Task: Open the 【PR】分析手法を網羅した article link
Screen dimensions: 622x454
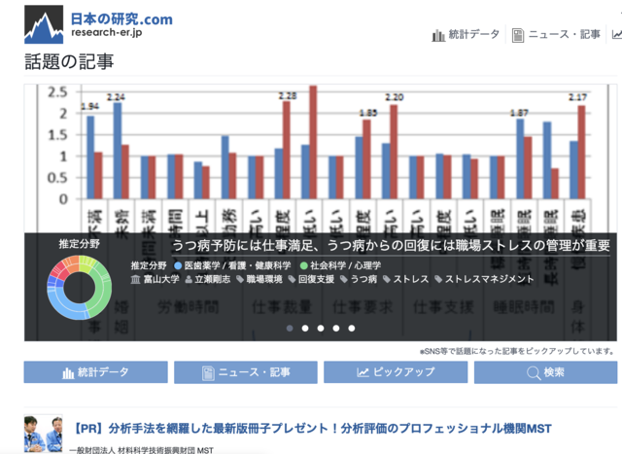Action: point(312,429)
